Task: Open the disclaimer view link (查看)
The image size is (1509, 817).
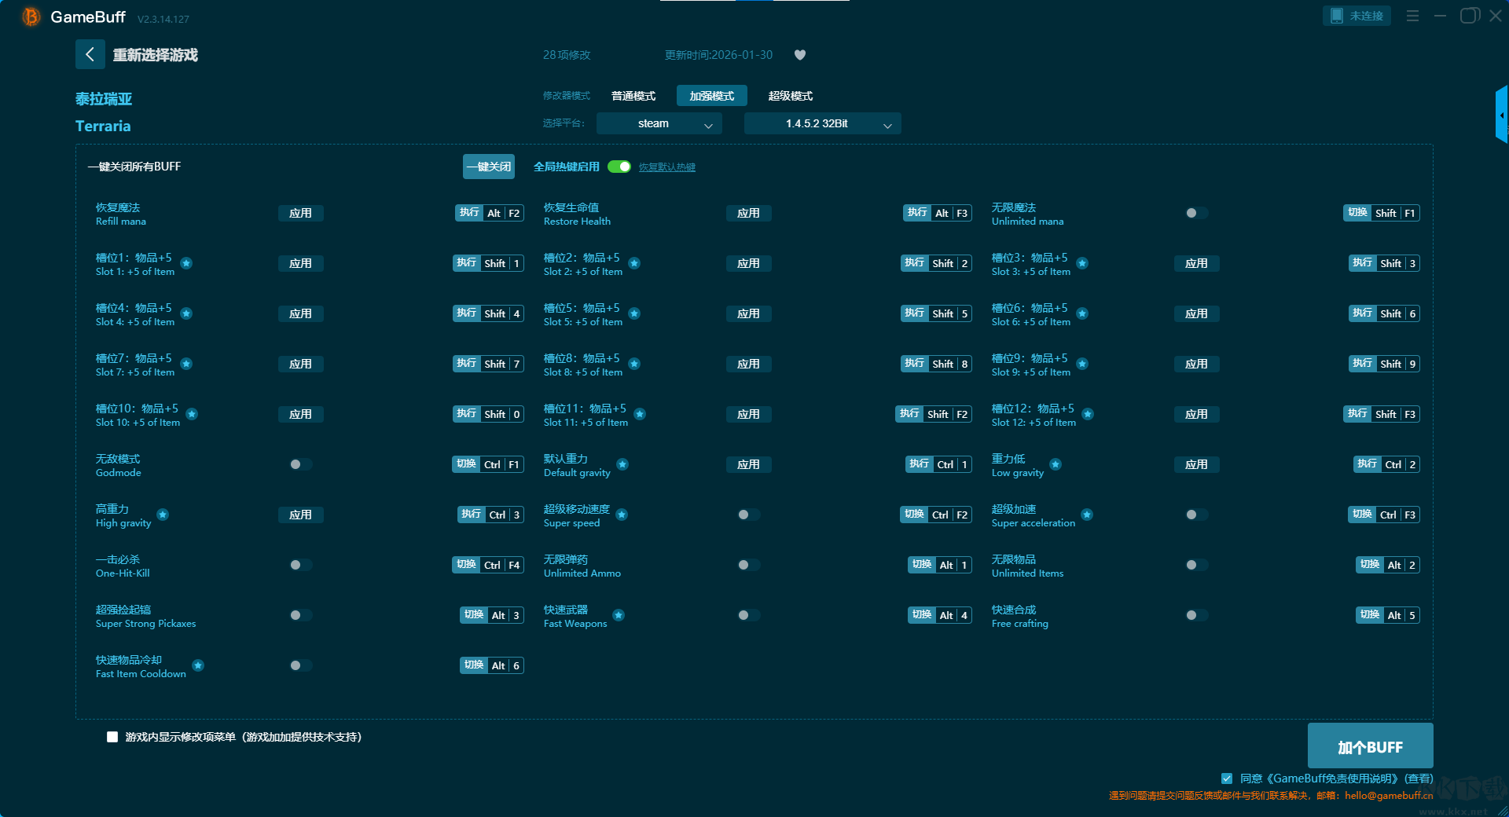Action: click(1419, 779)
